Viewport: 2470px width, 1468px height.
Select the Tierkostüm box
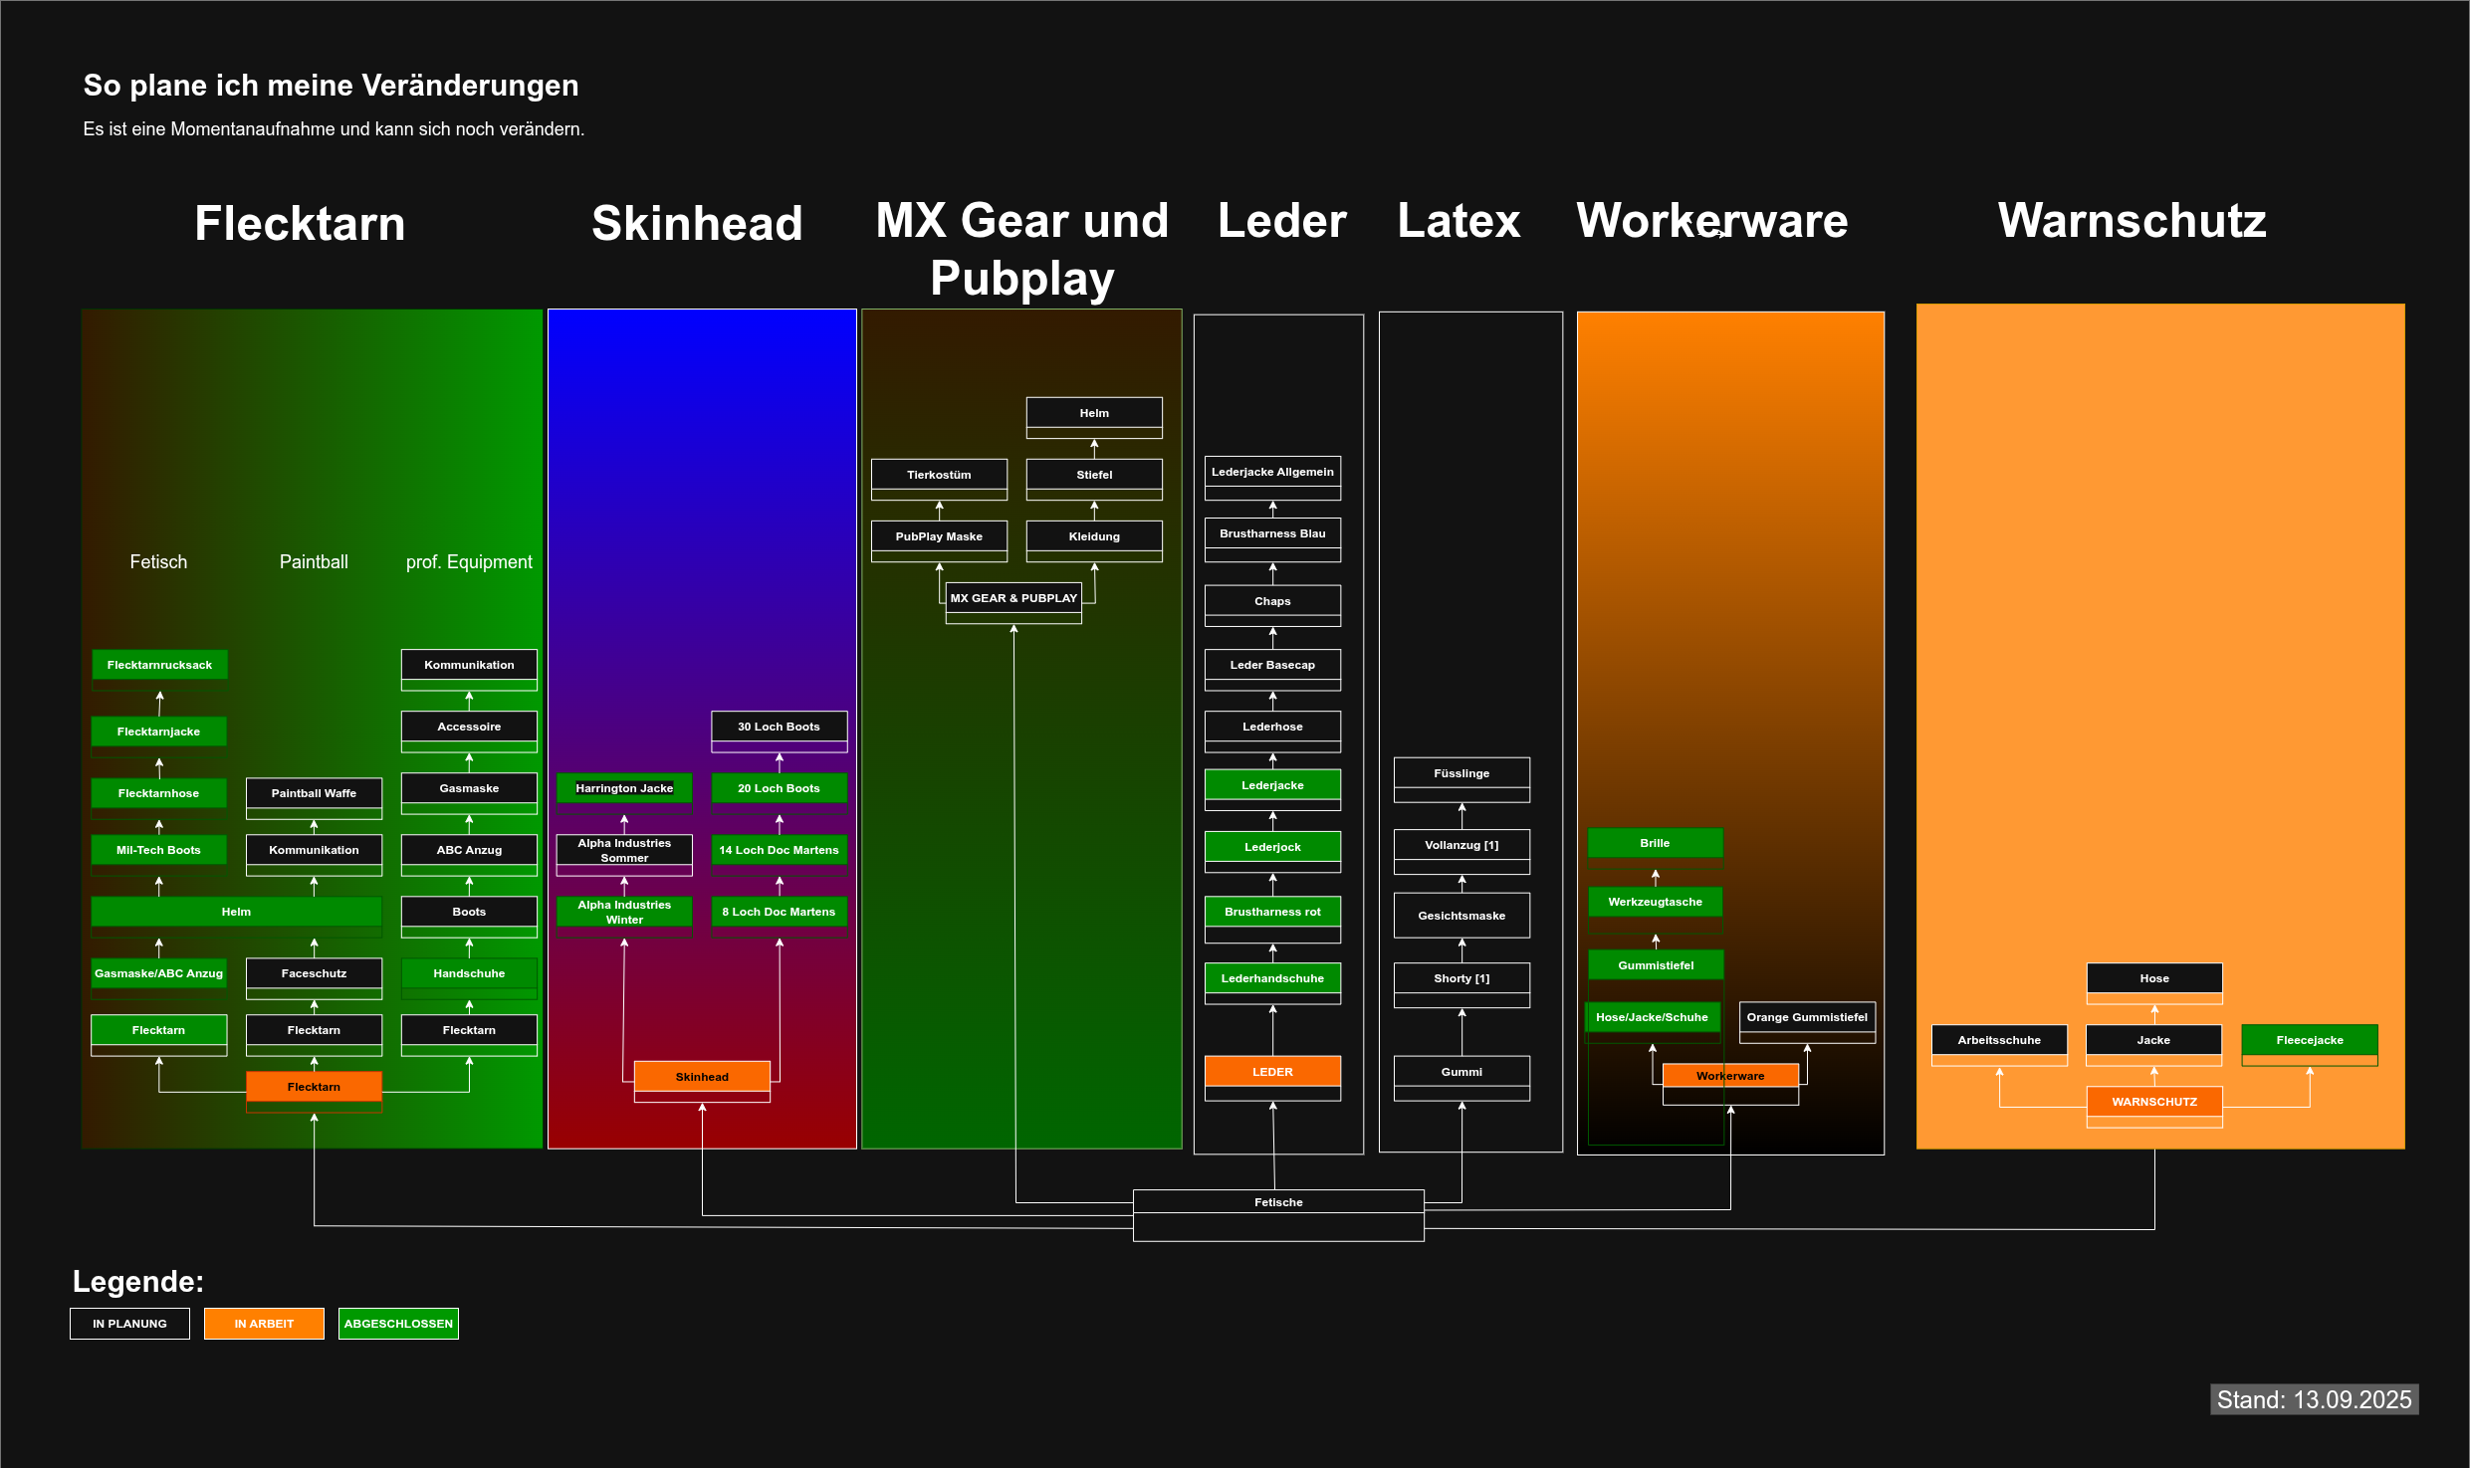pyautogui.click(x=939, y=475)
